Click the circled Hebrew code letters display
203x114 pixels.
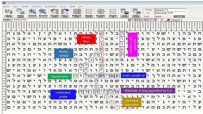(142, 20)
